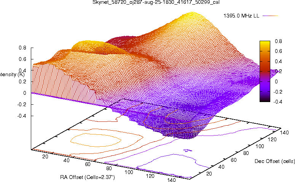
Task: Click the intensity axis tick 0.8
Action: 22,48
